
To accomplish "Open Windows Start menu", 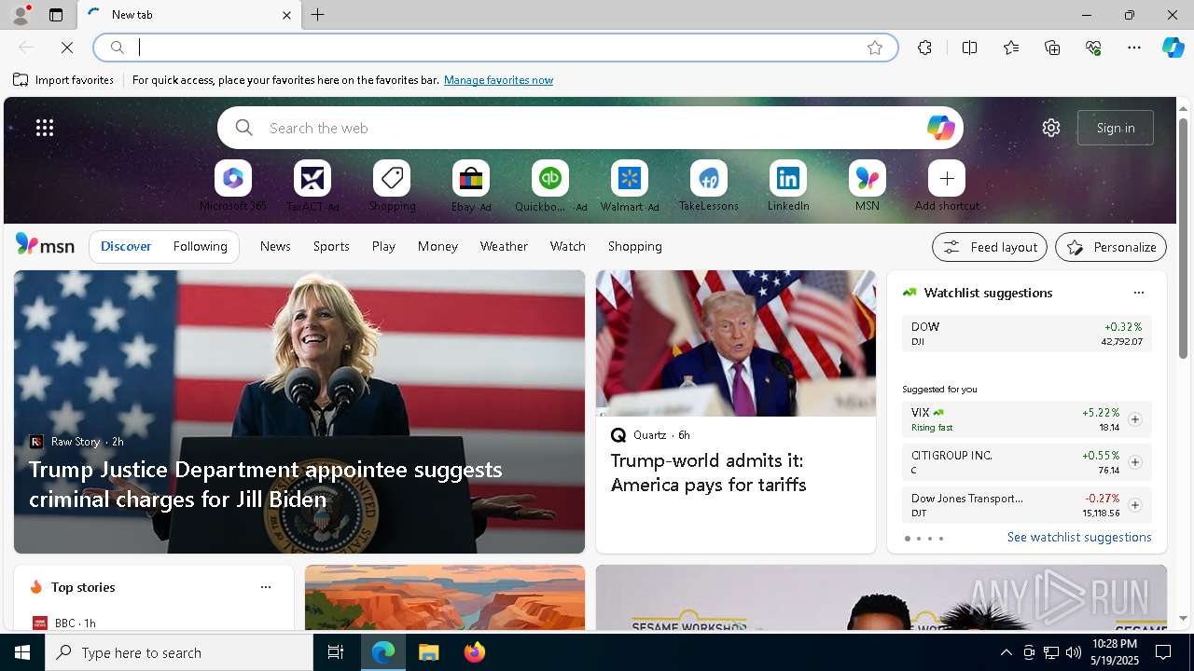I will click(x=22, y=652).
